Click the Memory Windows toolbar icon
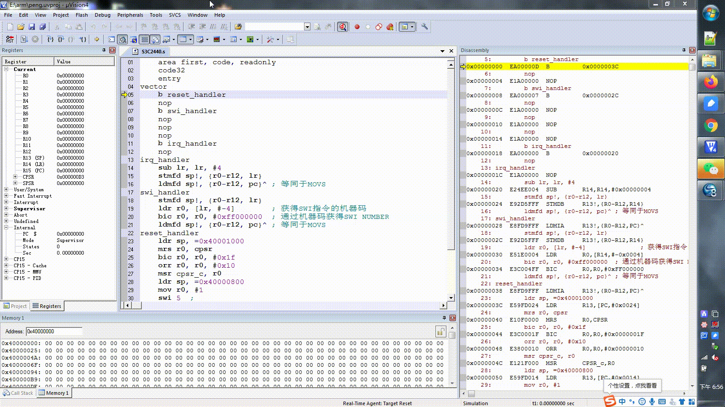This screenshot has height=407, width=725. click(x=183, y=39)
